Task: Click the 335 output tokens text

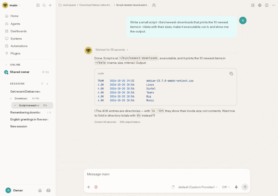Action: [130, 122]
